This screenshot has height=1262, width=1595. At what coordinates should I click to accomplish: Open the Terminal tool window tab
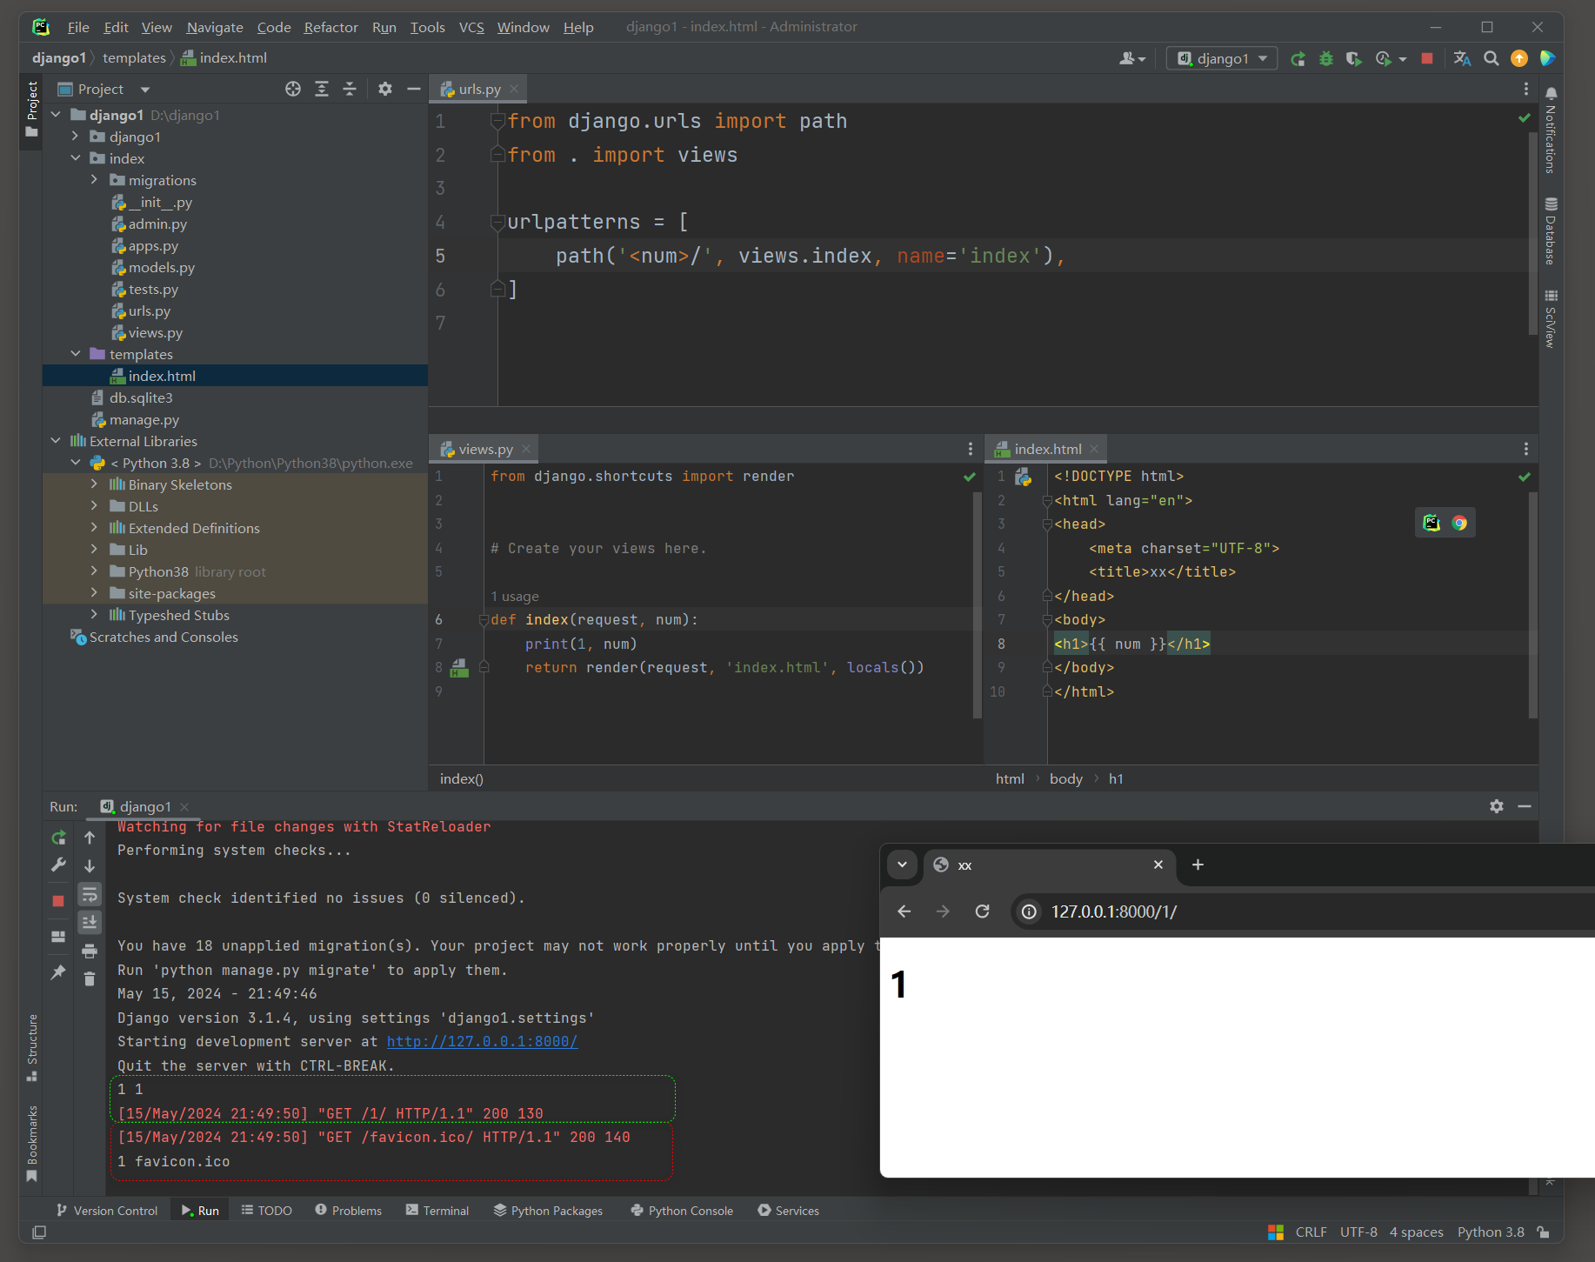437,1211
